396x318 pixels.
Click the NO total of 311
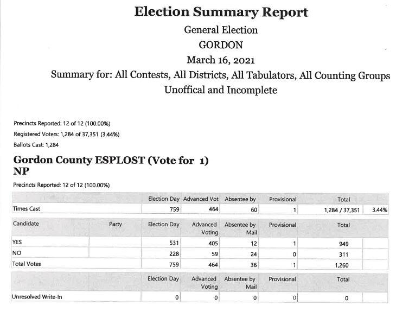point(343,254)
